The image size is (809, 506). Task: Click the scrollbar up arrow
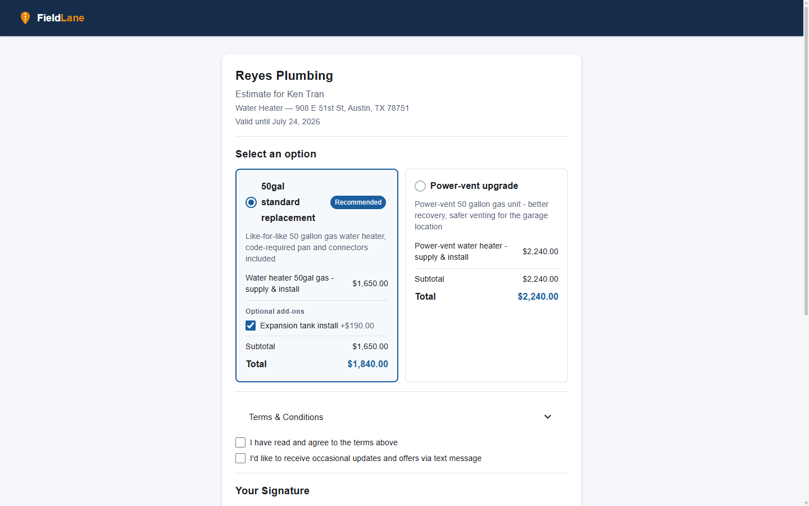click(806, 3)
